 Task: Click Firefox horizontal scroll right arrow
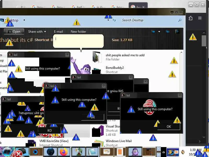tap(200, 141)
